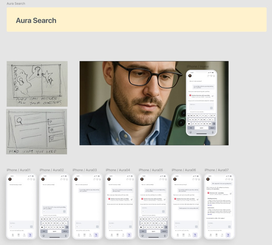This screenshot has width=272, height=245.
Task: Click the large 'Aura Search' heading
Action: 36,21
